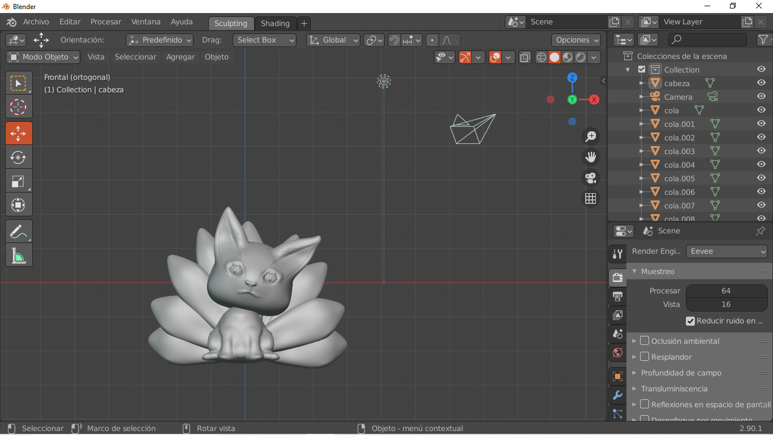
Task: Toggle camera view icon
Action: [591, 178]
